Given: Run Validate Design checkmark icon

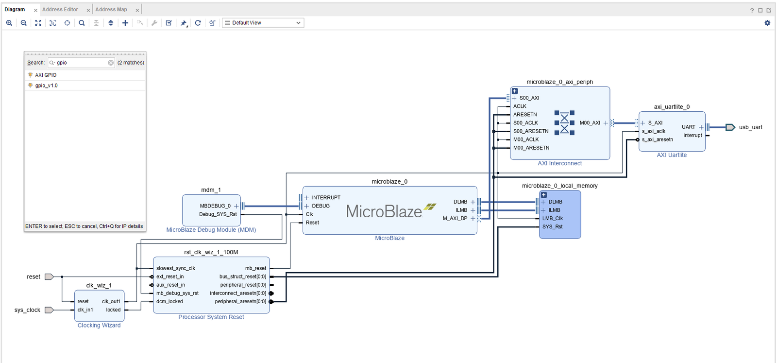Looking at the screenshot, I should 169,23.
